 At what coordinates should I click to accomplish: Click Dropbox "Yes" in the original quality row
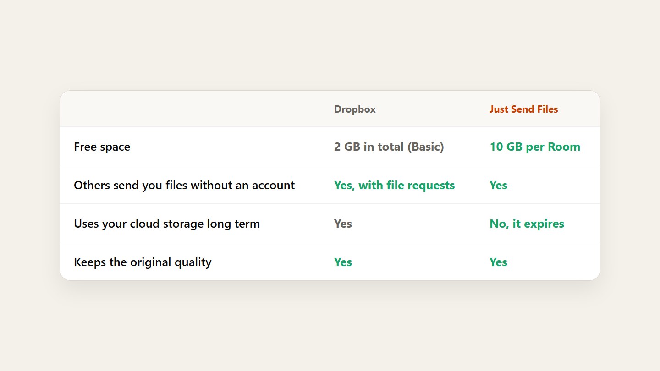[343, 262]
